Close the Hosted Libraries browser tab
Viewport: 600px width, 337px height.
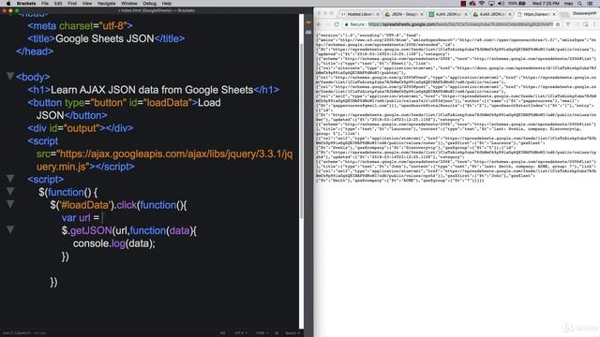(378, 14)
